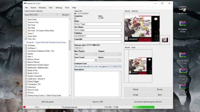Screen dimensions: 200x112
Task: Click the empty Copyright field
Action: 98,42
